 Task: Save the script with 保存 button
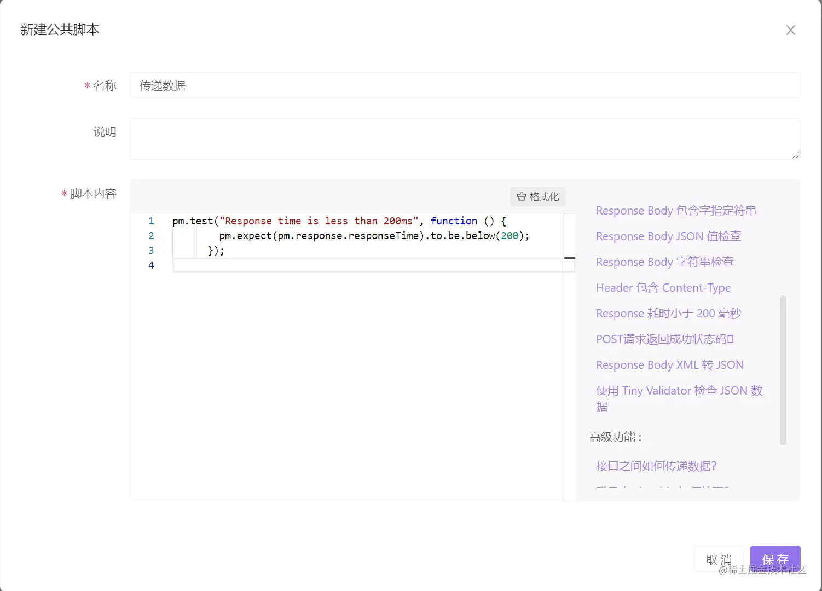point(775,559)
